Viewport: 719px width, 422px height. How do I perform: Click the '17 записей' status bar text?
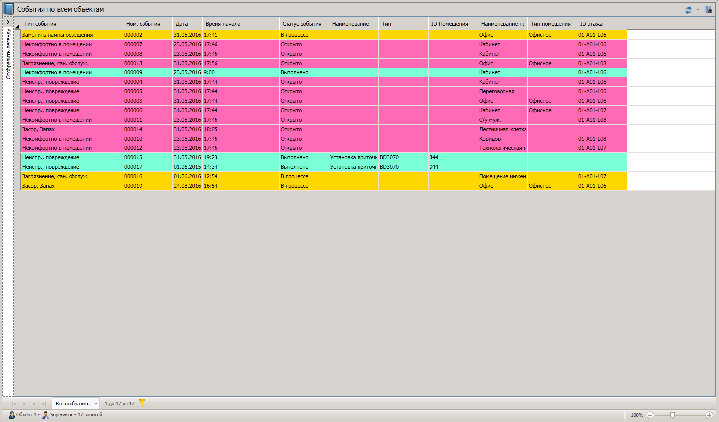point(90,415)
